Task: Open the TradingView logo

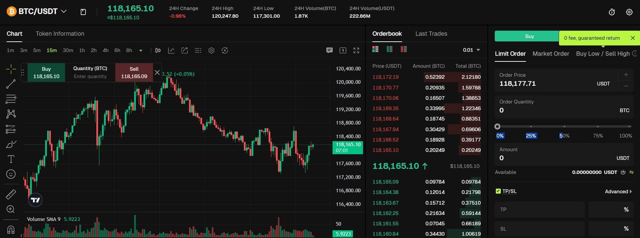Action: coord(35,200)
